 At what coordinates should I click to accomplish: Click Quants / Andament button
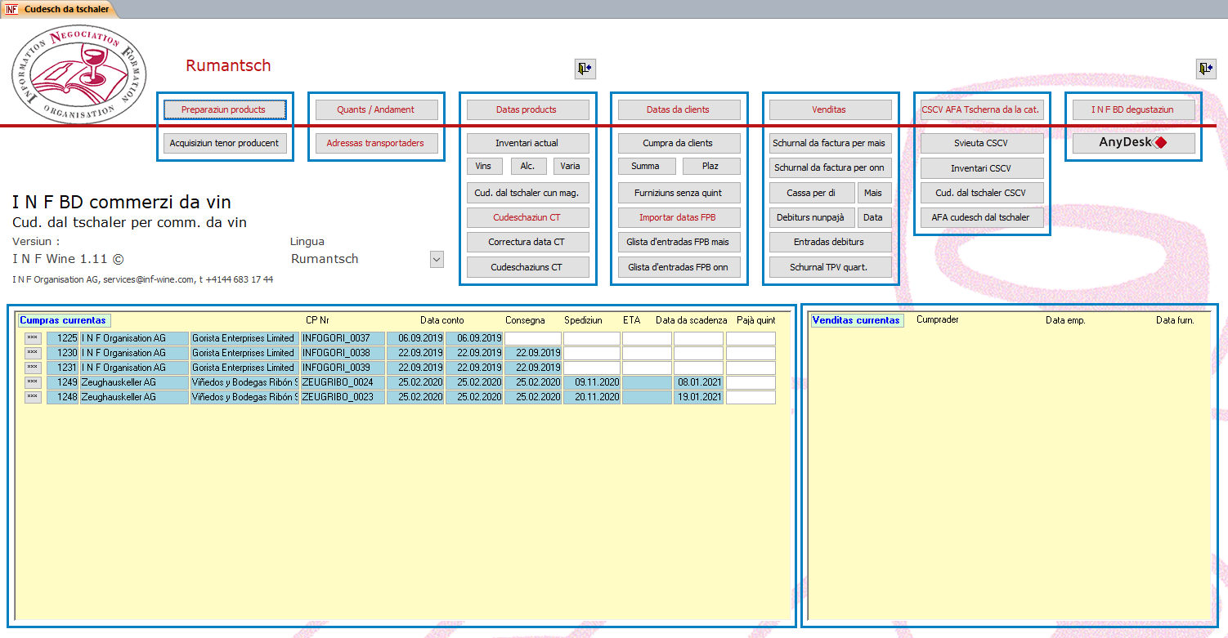(376, 109)
